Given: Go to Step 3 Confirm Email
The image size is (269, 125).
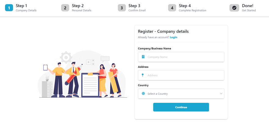Looking at the screenshot, I should point(137,8).
